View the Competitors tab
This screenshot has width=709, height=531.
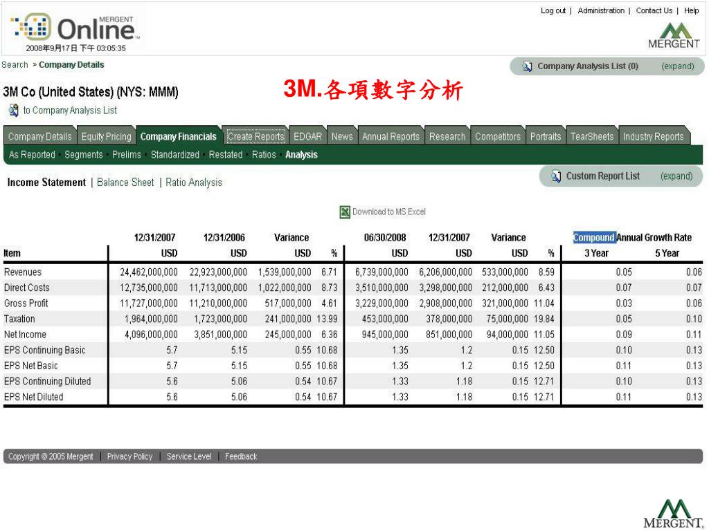(497, 136)
